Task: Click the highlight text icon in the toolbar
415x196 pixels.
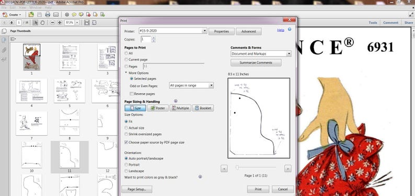Action: pos(81,15)
